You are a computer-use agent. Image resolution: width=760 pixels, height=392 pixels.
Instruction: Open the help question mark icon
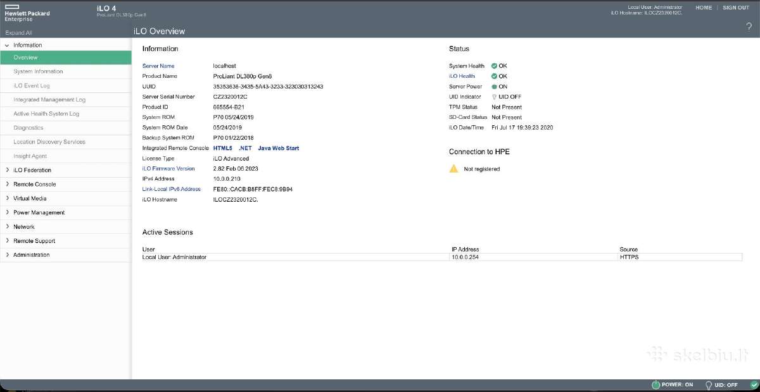(x=749, y=26)
